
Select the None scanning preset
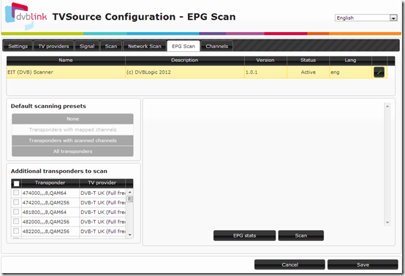72,119
